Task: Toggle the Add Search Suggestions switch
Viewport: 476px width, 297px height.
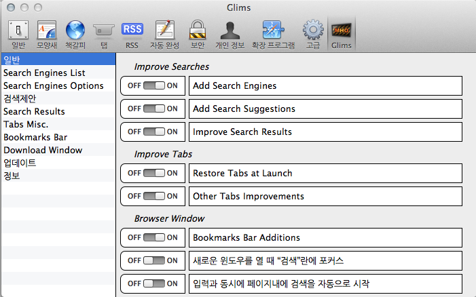Action: point(154,108)
